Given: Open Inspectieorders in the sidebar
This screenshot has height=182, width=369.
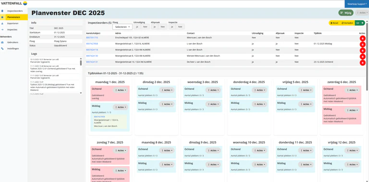Looking at the screenshot, I should click(14, 11).
